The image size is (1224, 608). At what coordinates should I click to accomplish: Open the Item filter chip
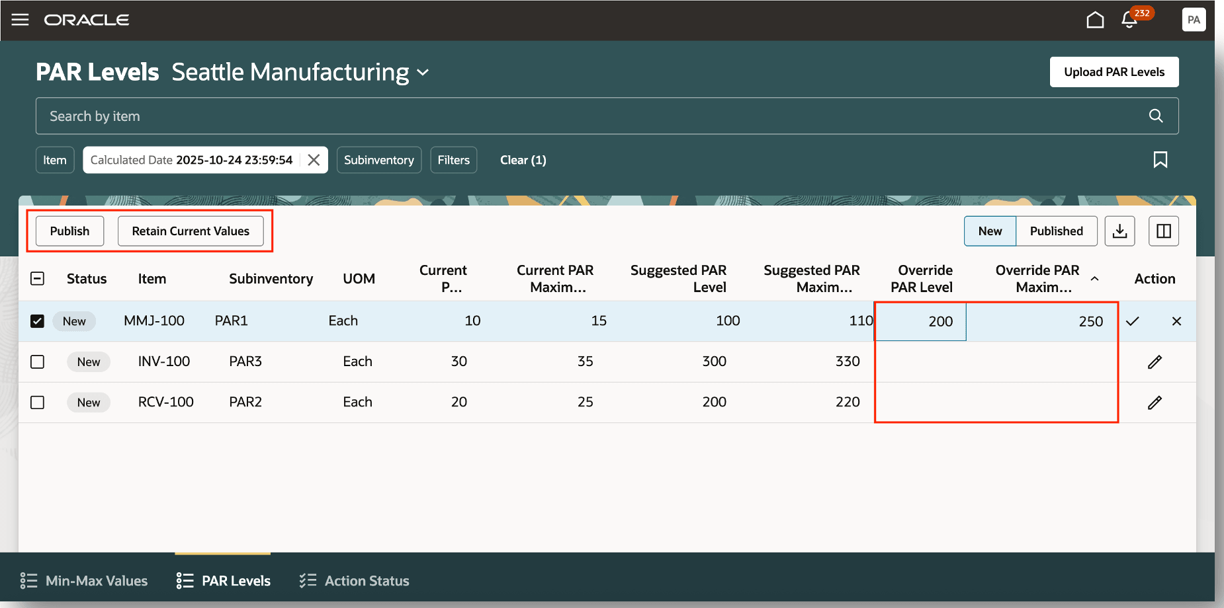point(55,160)
